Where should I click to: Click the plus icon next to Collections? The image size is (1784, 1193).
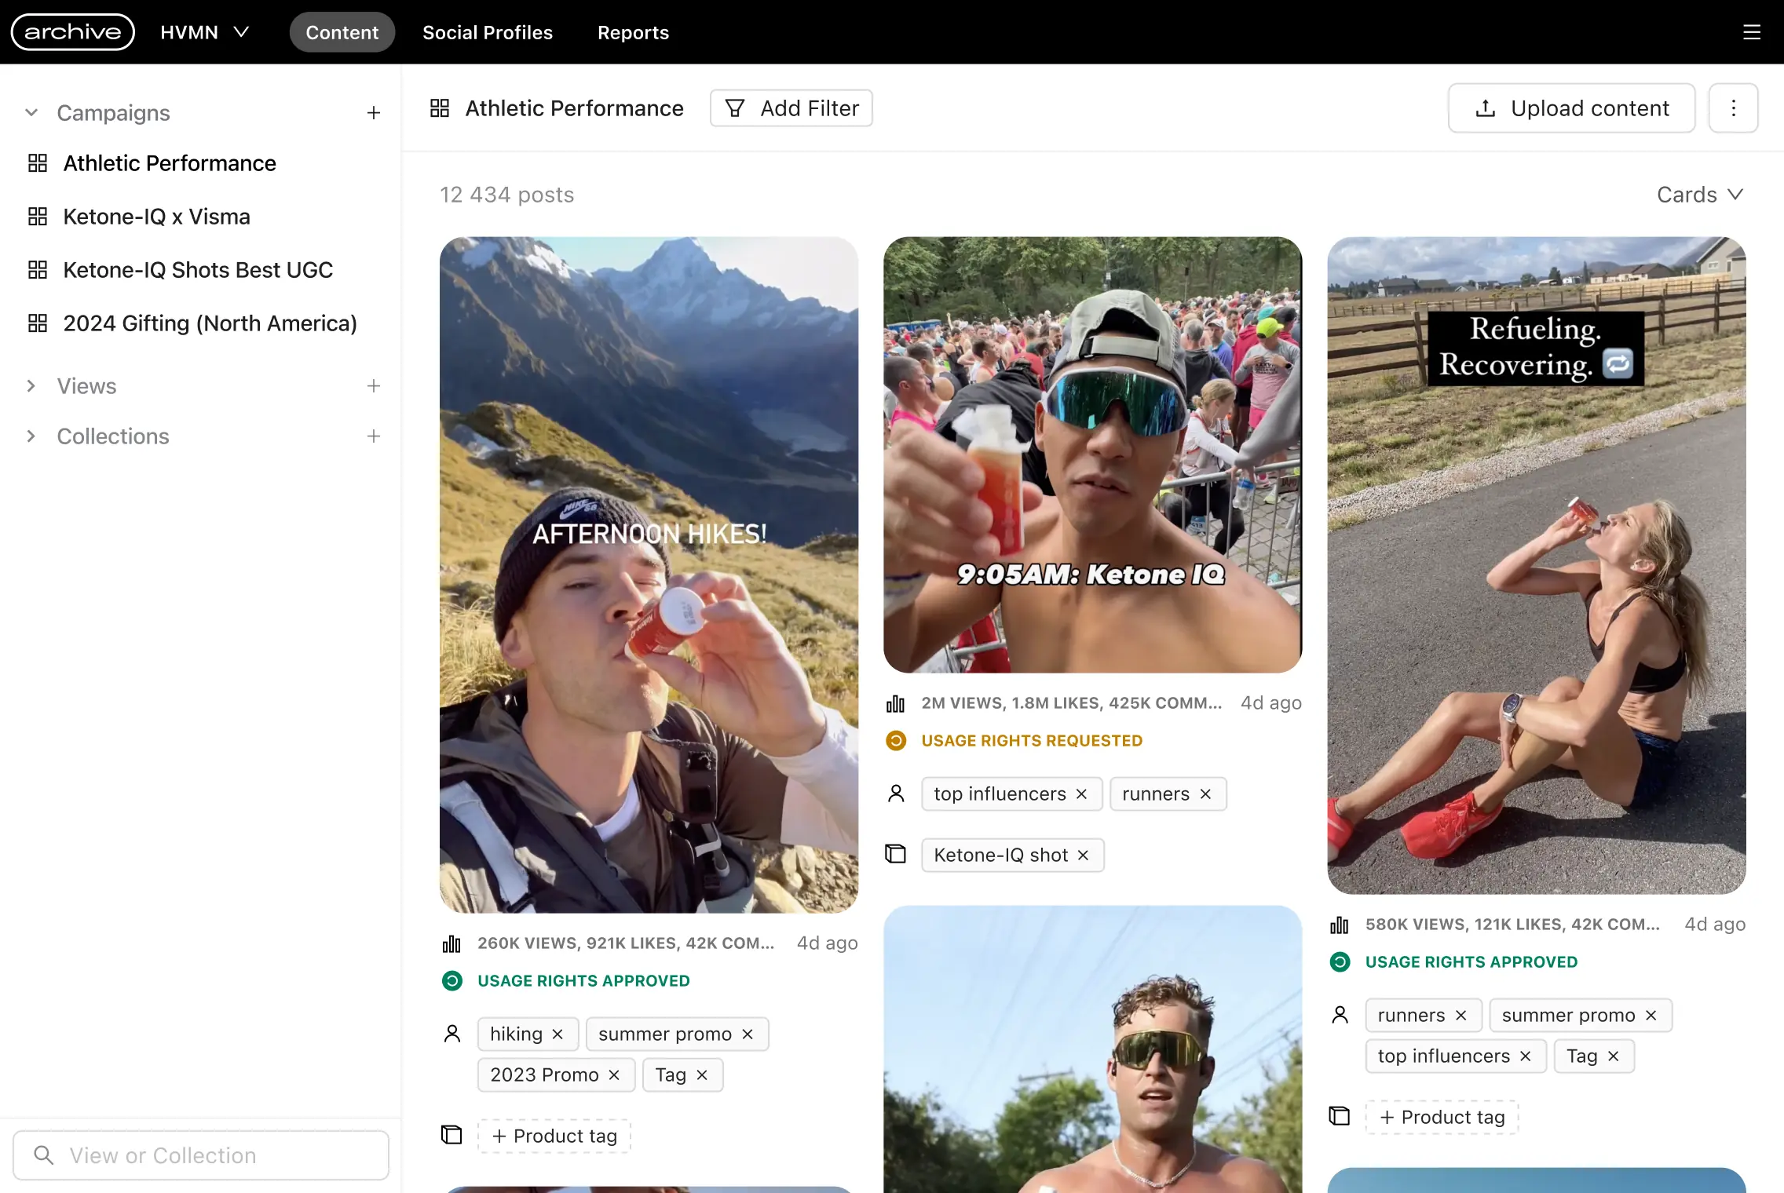pyautogui.click(x=374, y=436)
